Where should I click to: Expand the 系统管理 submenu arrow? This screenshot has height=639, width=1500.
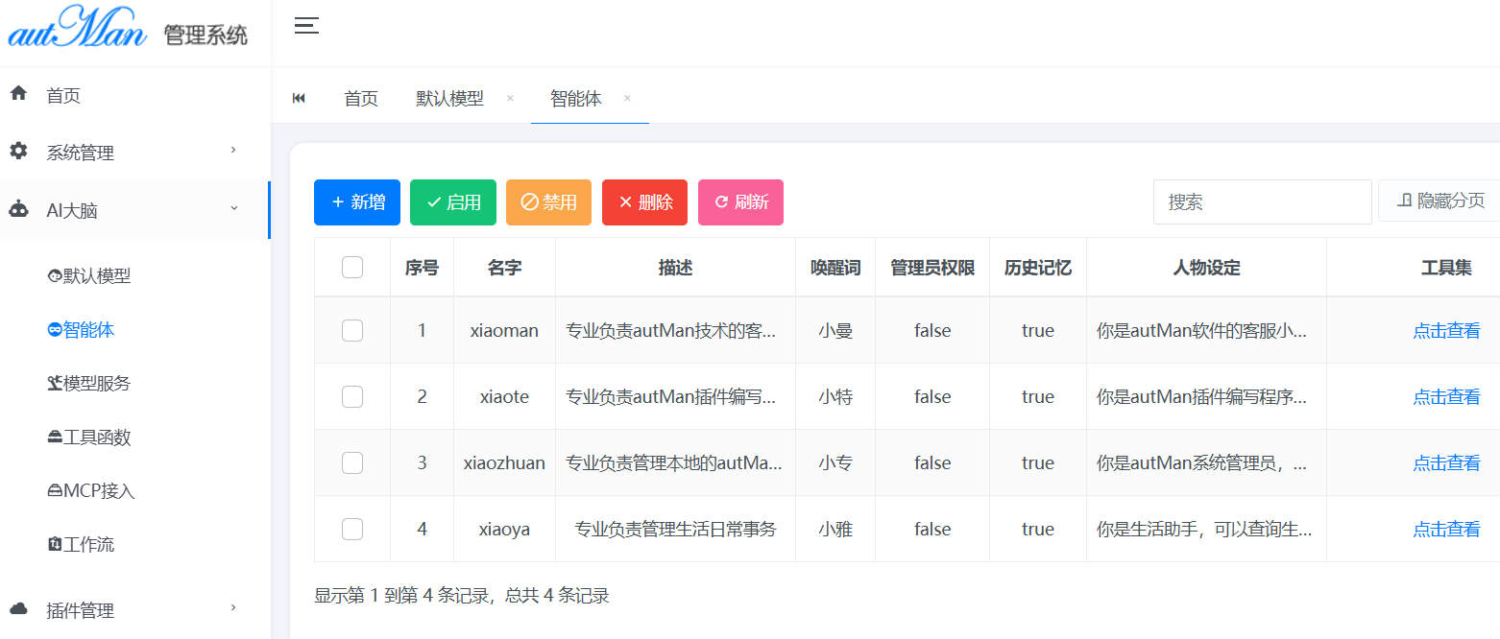pos(233,151)
